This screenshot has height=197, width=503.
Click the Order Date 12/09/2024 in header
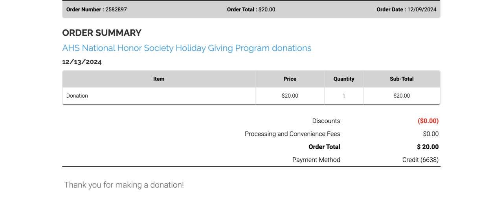pyautogui.click(x=406, y=9)
